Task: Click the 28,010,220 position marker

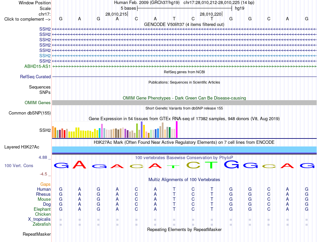Action: tap(211, 14)
